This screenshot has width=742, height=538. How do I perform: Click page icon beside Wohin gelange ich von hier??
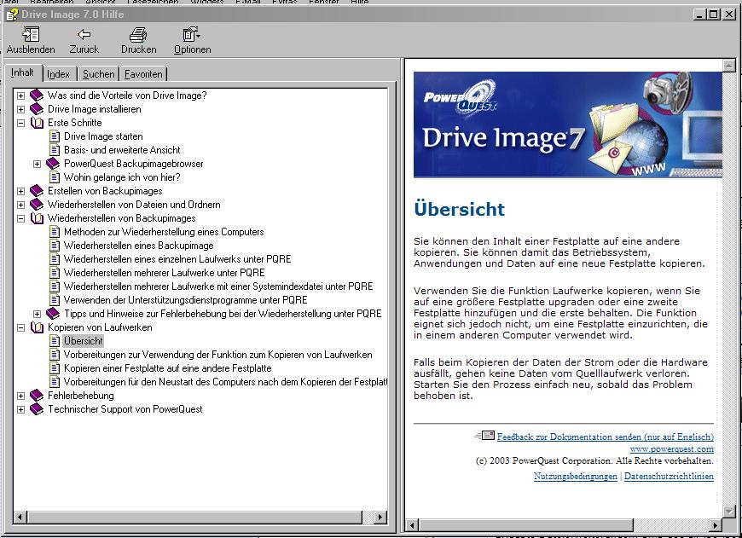coord(55,177)
